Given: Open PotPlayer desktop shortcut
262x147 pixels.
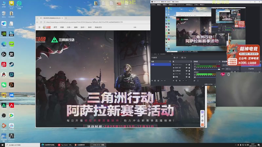Looking at the screenshot, I should (x=11, y=4).
